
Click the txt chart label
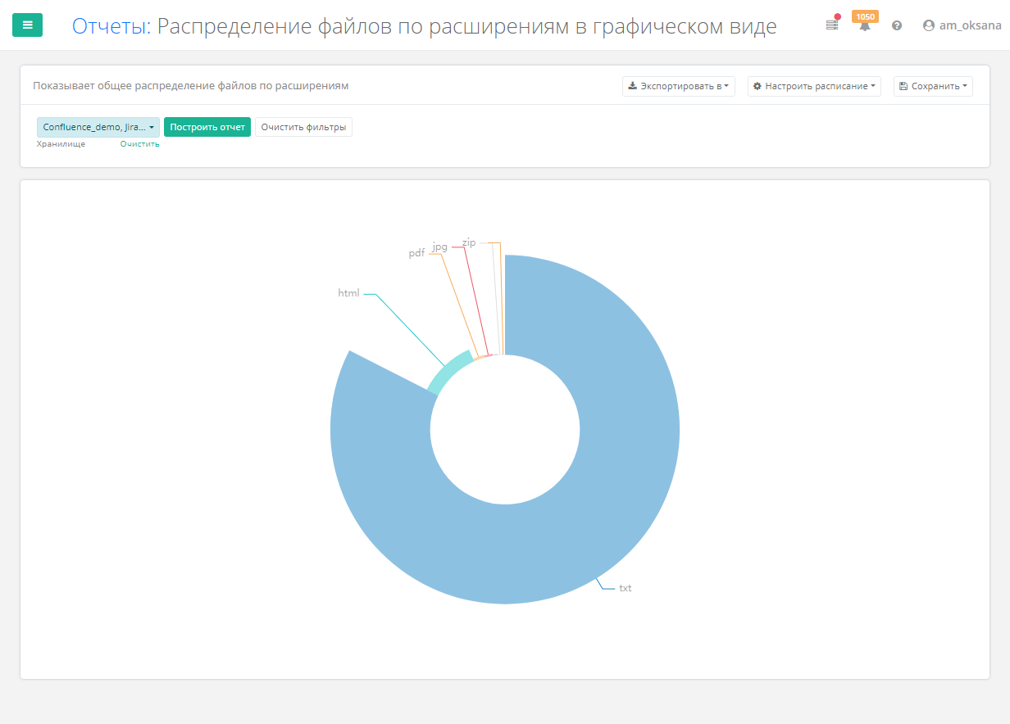626,588
